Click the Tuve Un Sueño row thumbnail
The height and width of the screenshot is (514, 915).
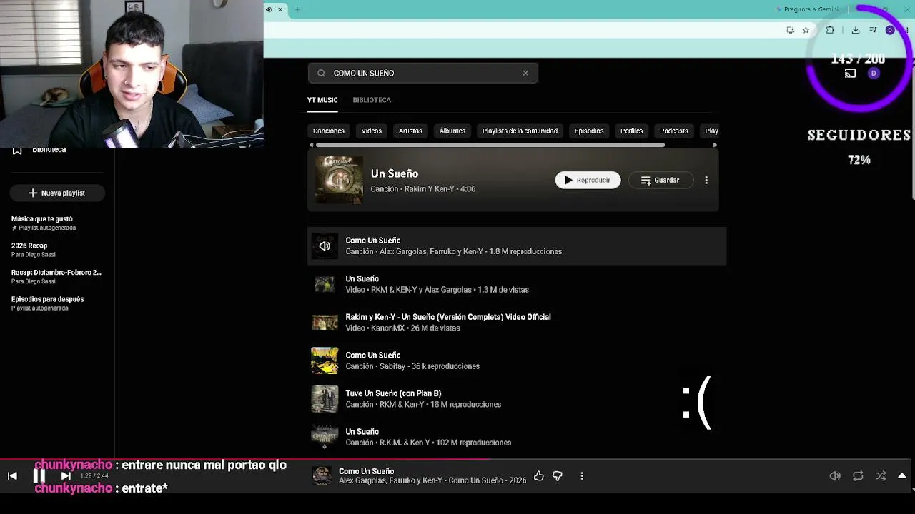(x=325, y=399)
